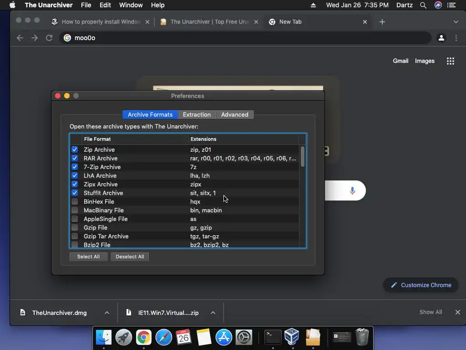Open the File menu

tap(86, 5)
